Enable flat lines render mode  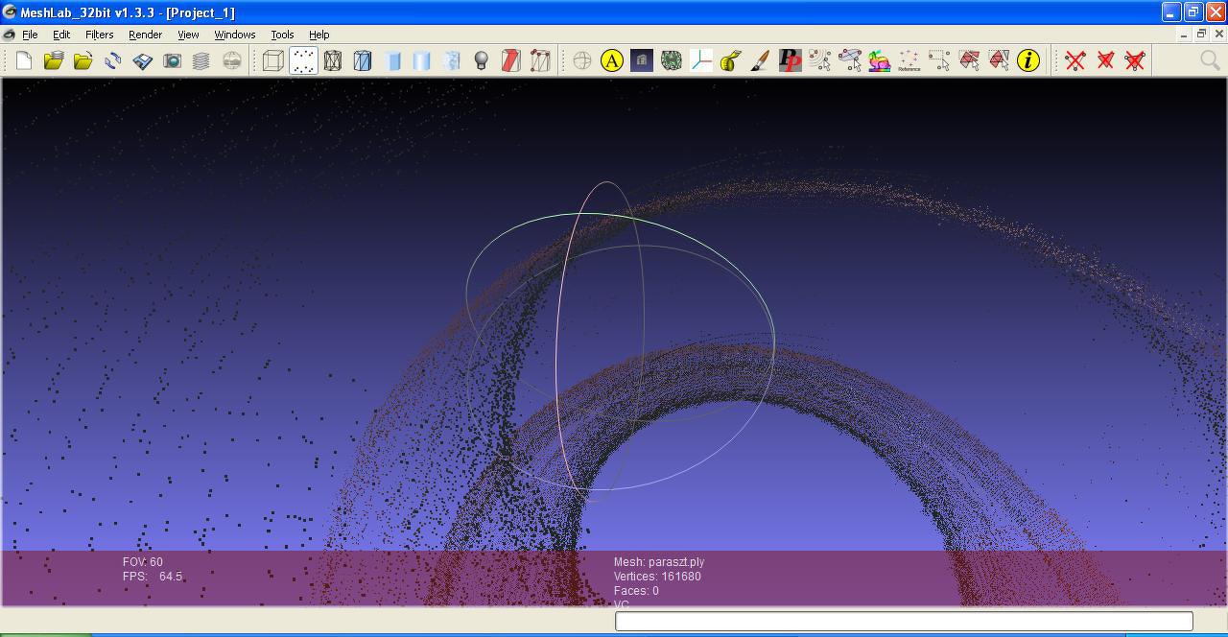pos(392,60)
